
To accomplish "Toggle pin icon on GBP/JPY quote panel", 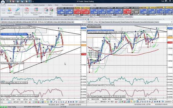I will (x=99, y=8).
